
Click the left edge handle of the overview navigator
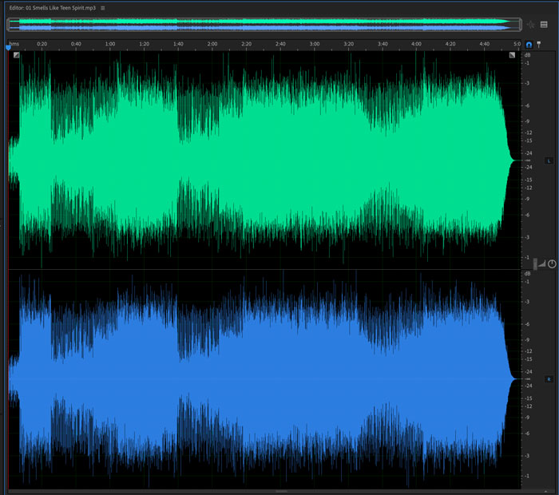click(x=8, y=24)
